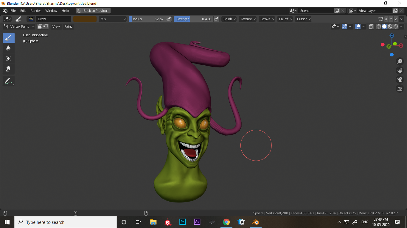
Task: Open the Paint menu
Action: [x=68, y=26]
